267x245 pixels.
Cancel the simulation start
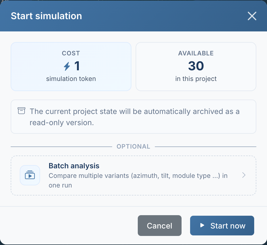(160, 226)
